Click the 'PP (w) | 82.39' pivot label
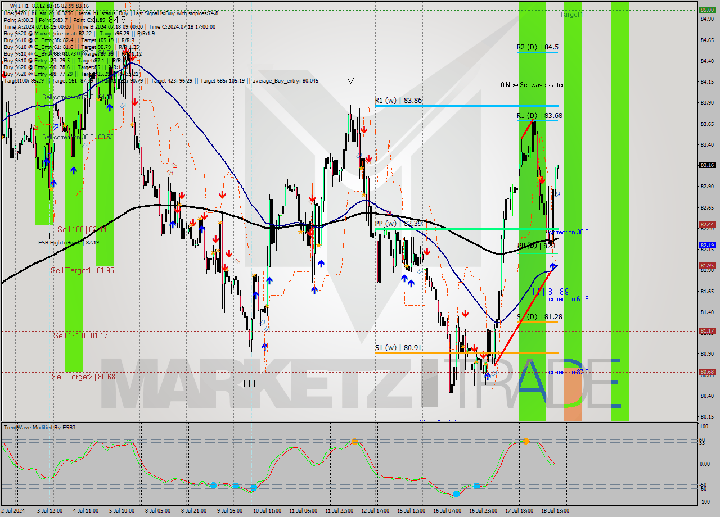The image size is (720, 517). [x=398, y=224]
